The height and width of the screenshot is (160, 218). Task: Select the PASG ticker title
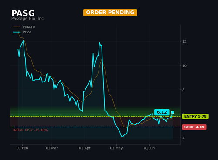coord(23,13)
